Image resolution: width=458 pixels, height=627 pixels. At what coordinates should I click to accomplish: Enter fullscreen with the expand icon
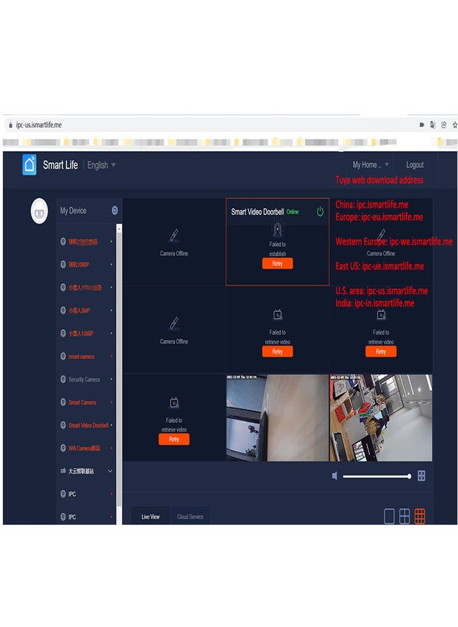(421, 476)
